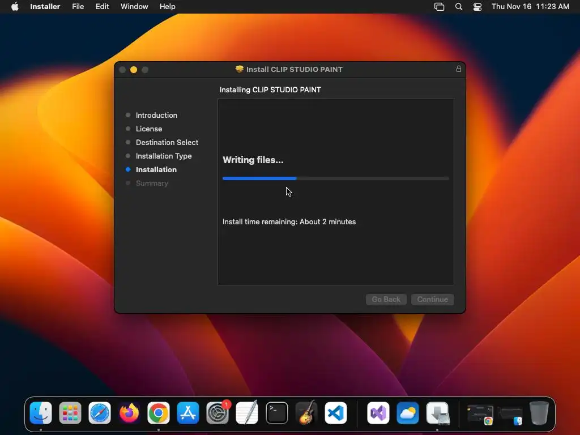The image size is (580, 435).
Task: Open the App Store dock icon
Action: point(188,412)
